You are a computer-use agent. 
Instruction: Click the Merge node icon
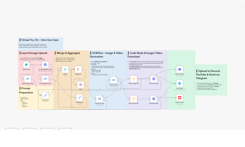pos(65,69)
